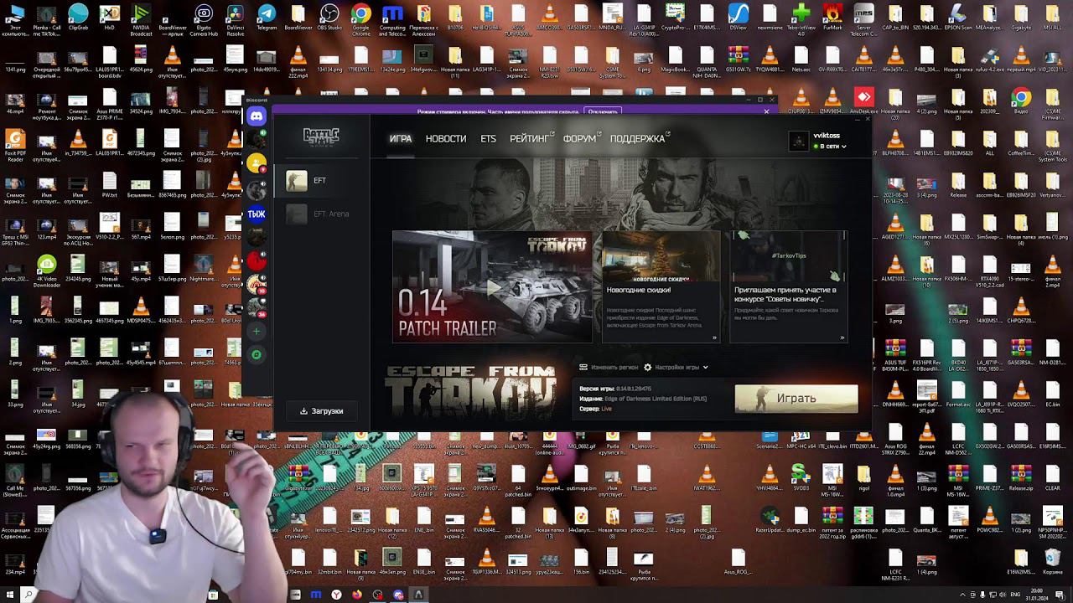Dismiss the Discord streamer mode banner

pos(766,111)
